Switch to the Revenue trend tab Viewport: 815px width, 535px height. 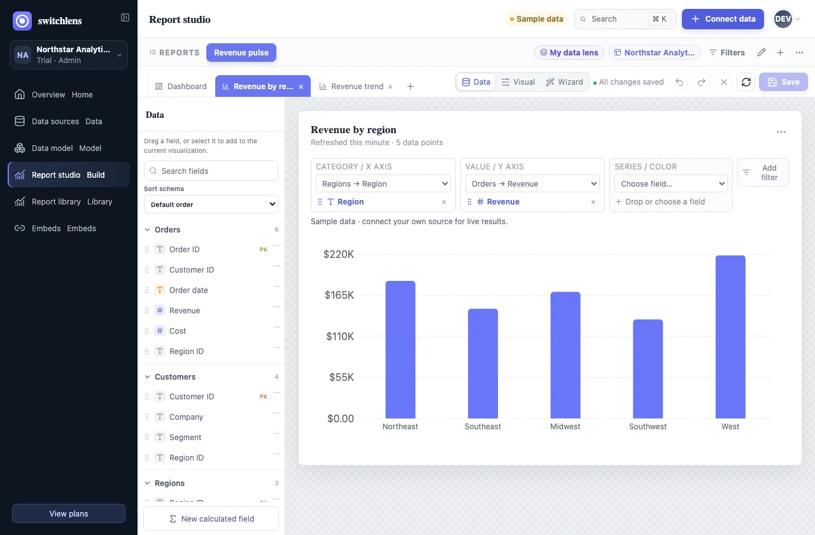(351, 87)
